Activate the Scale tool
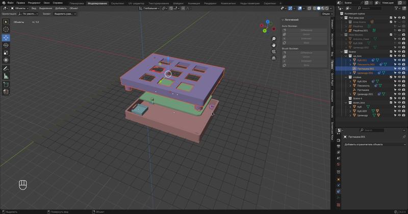The image size is (408, 214). pyautogui.click(x=6, y=52)
